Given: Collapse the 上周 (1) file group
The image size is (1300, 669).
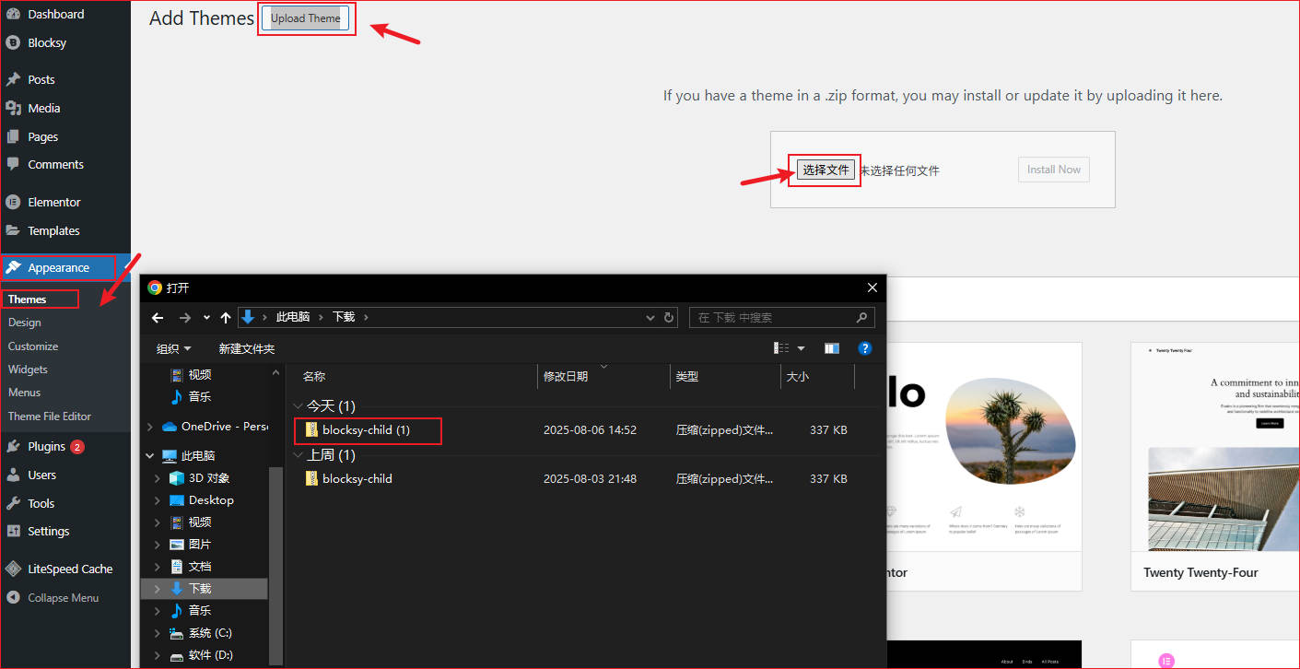Looking at the screenshot, I should 298,455.
